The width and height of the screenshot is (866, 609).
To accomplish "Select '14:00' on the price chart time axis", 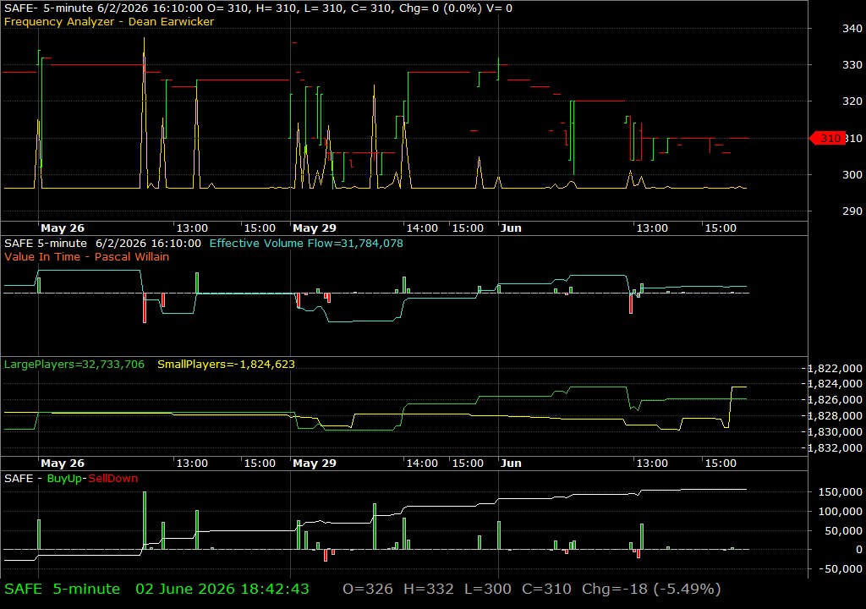I will [422, 228].
